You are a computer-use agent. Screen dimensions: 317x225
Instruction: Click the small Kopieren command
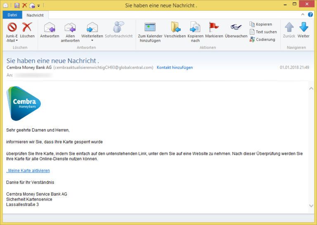point(260,24)
